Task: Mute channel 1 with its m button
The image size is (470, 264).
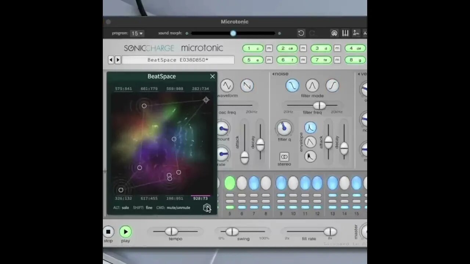Action: 269,48
